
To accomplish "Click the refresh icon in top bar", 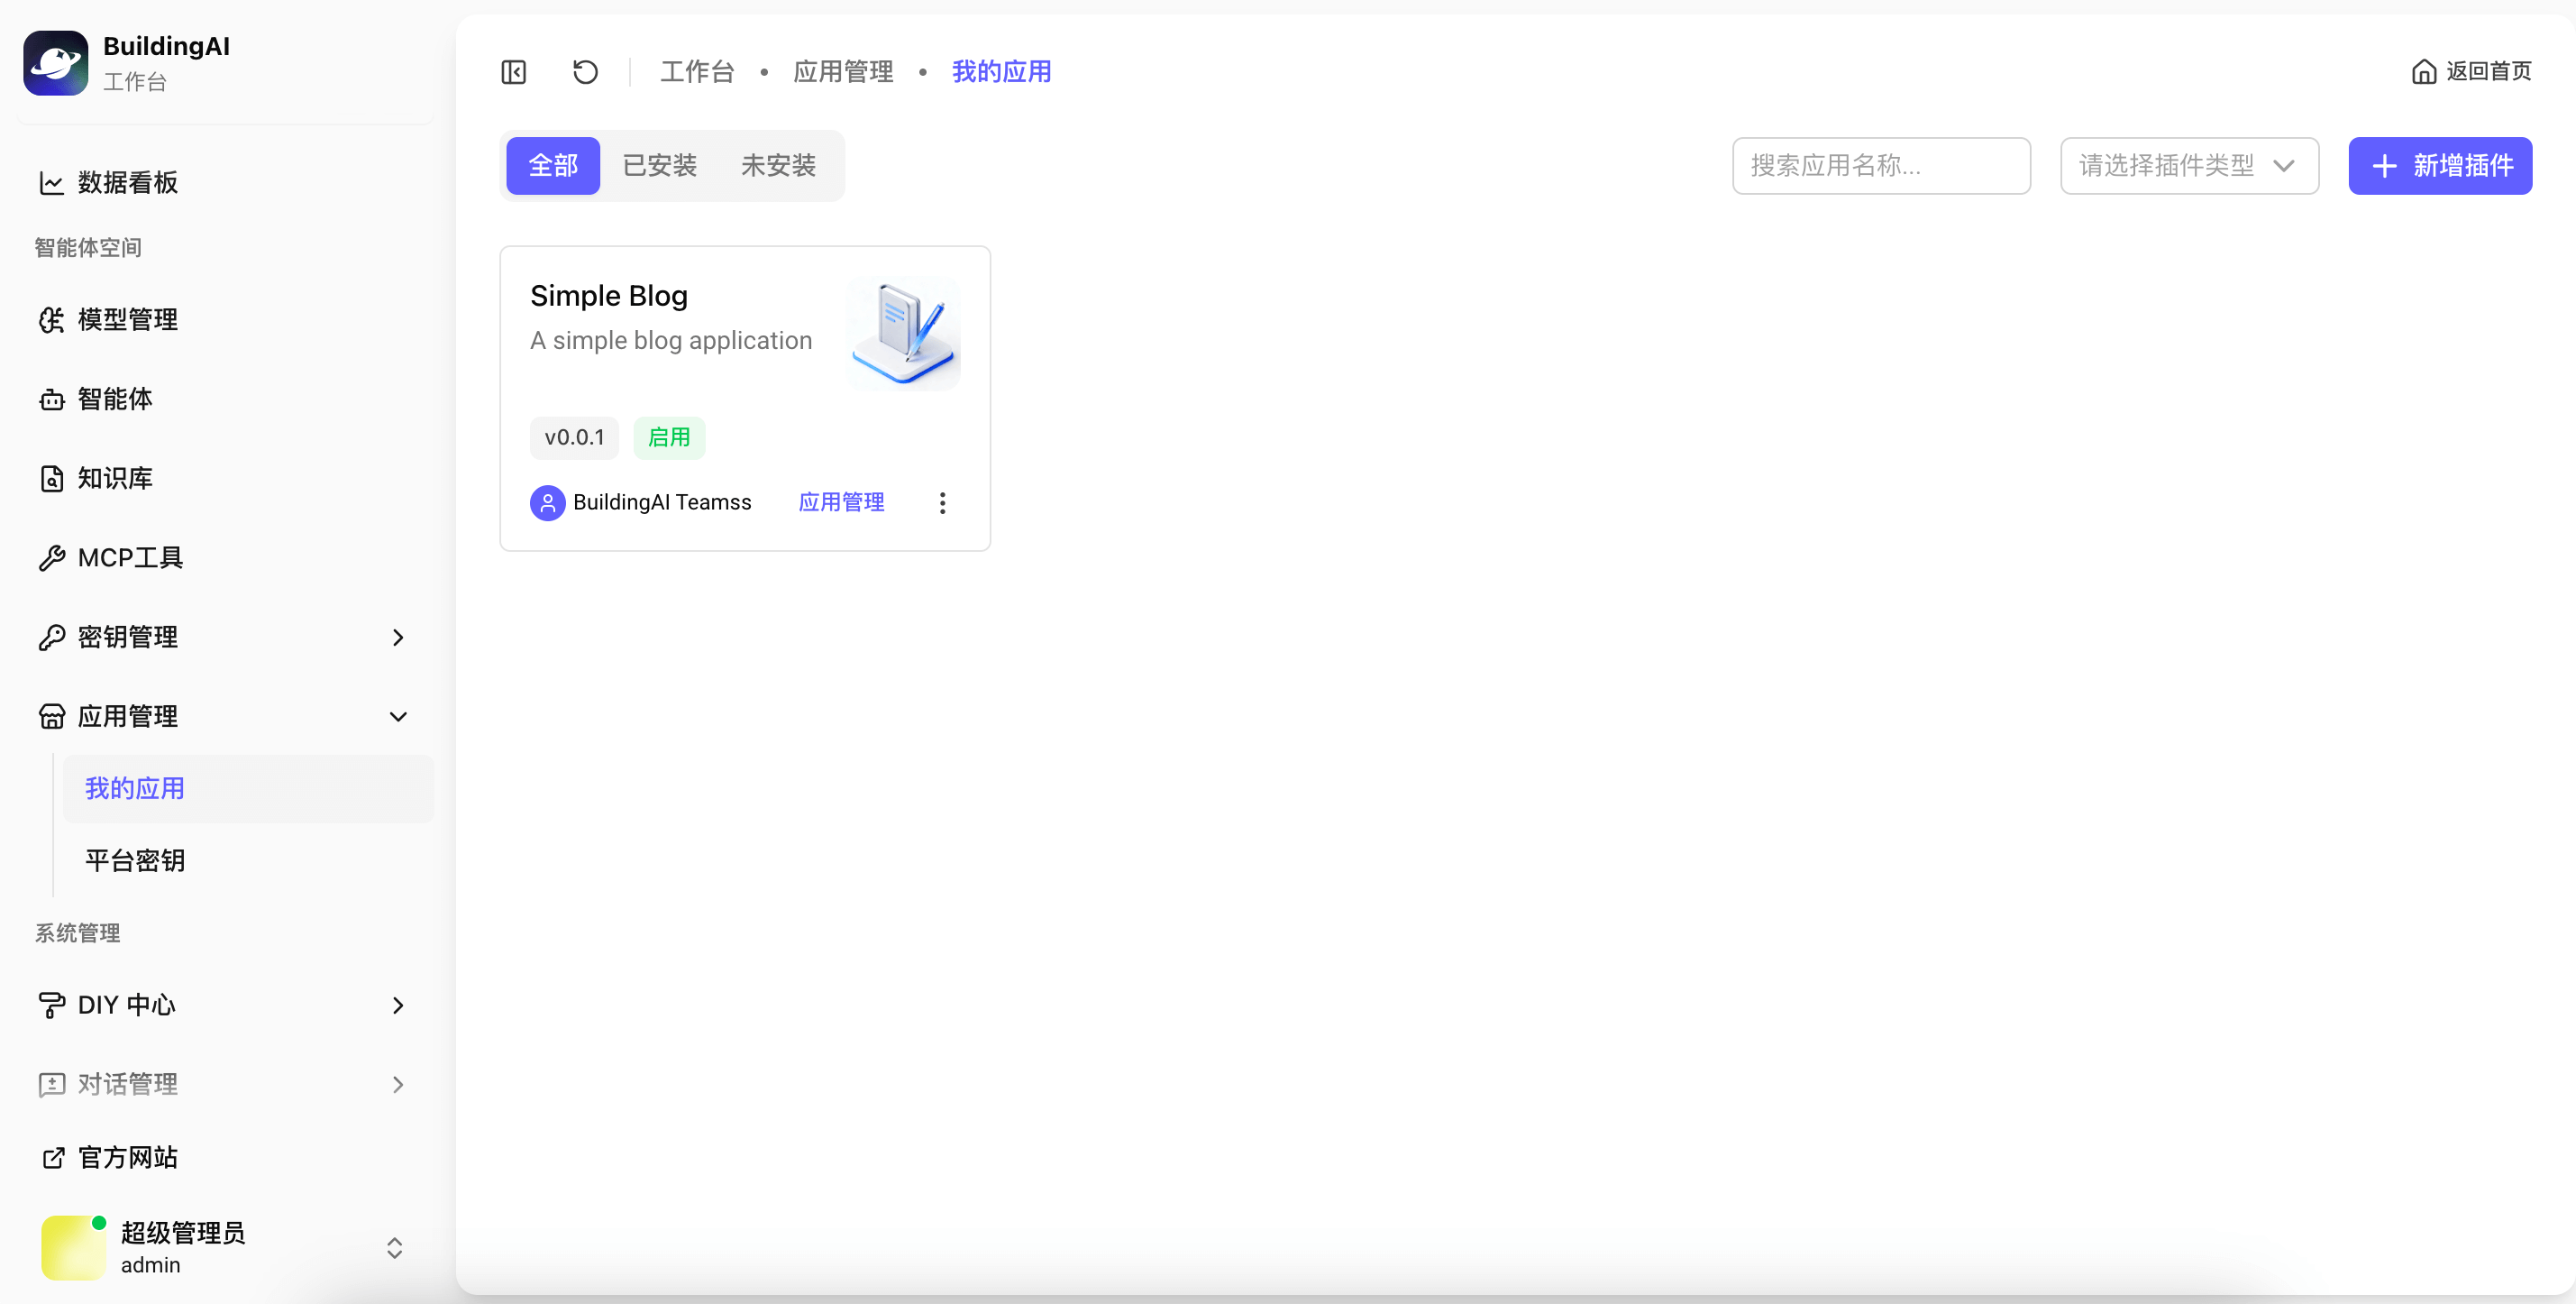I will pyautogui.click(x=585, y=71).
